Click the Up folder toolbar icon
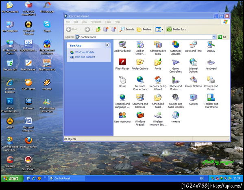The height and width of the screenshot is (190, 244). [x=98, y=29]
